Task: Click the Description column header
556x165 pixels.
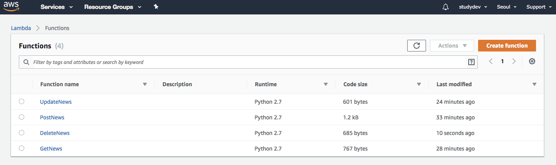Action: pyautogui.click(x=177, y=84)
